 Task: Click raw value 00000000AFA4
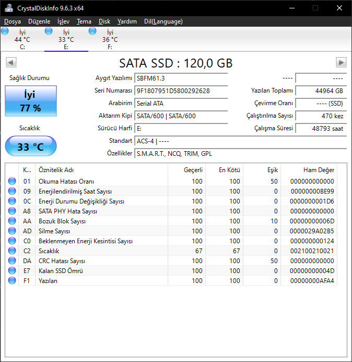coord(312,280)
